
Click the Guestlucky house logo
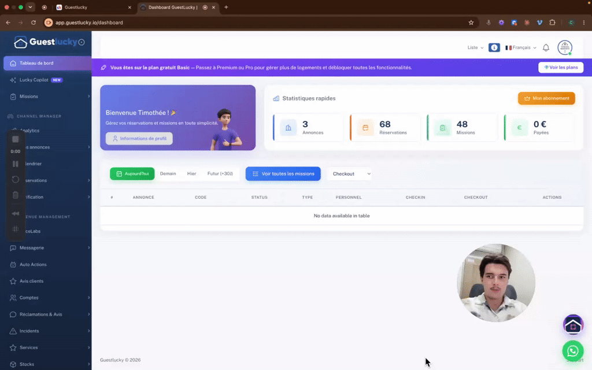coord(20,42)
